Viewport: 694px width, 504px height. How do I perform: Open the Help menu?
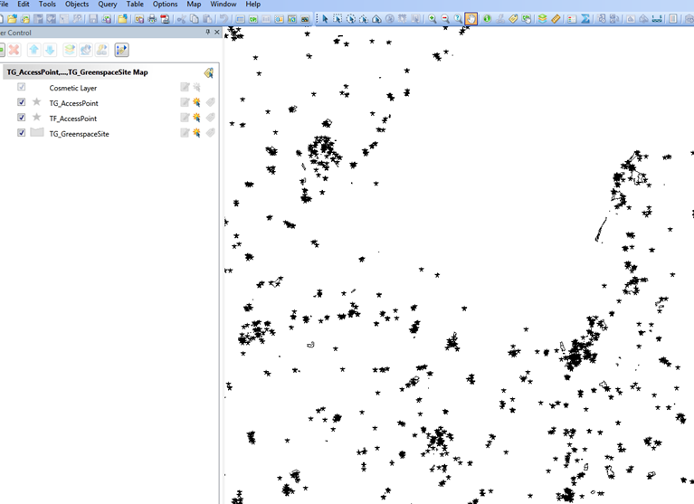pos(252,4)
